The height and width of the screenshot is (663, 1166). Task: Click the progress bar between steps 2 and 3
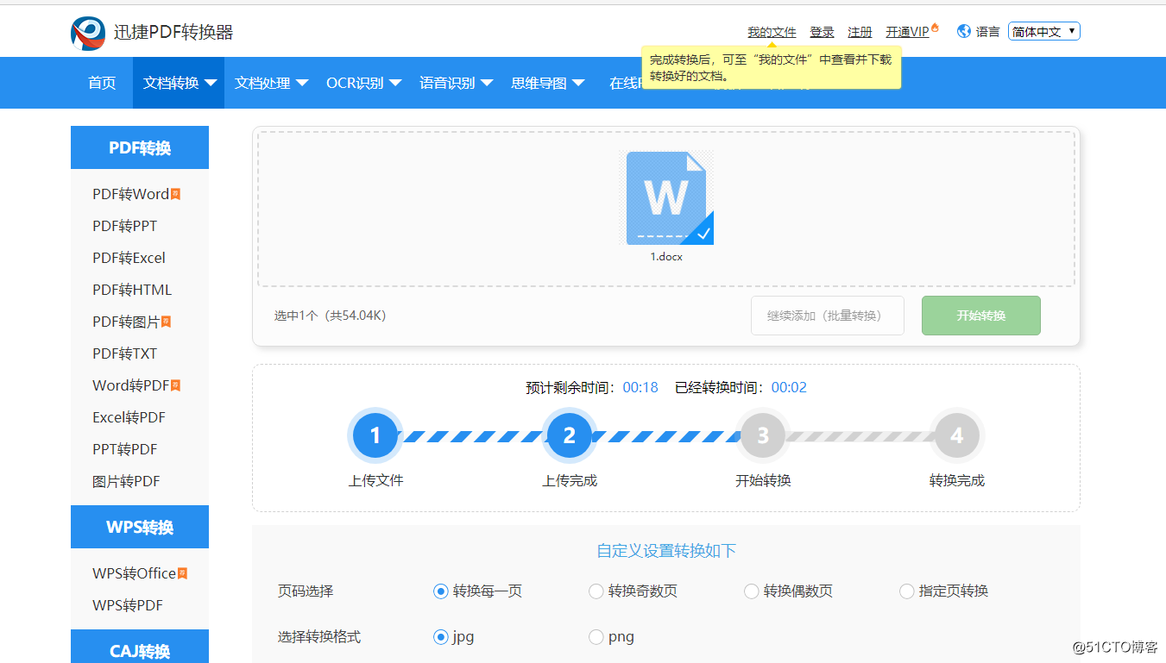(666, 436)
